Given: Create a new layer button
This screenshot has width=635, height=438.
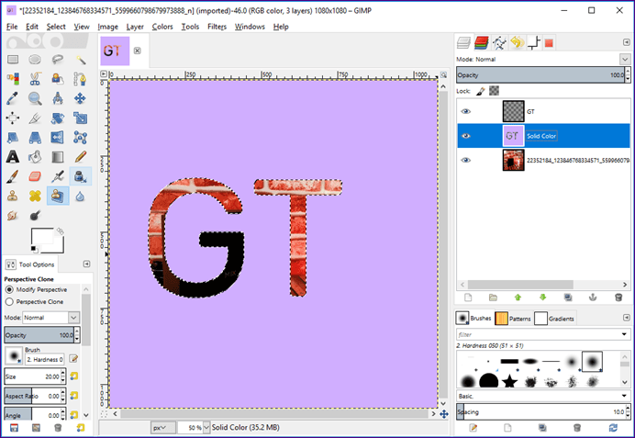Looking at the screenshot, I should (468, 298).
